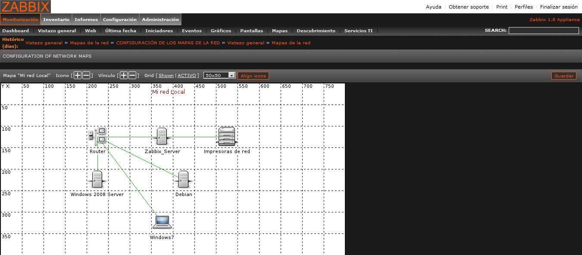Focus the SEARCH input field
Image resolution: width=582 pixels, height=255 pixels.
pos(544,31)
